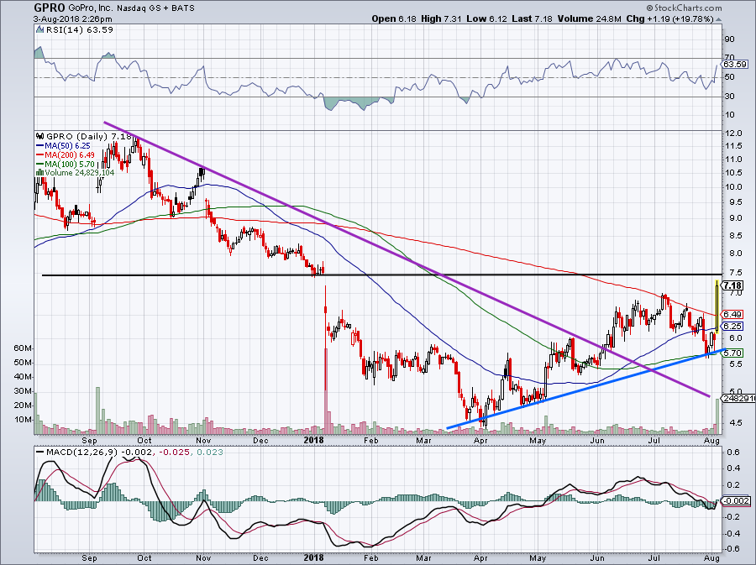Select the MA(200) 6.49 legend entry
Screen dimensions: 756x565
65,154
